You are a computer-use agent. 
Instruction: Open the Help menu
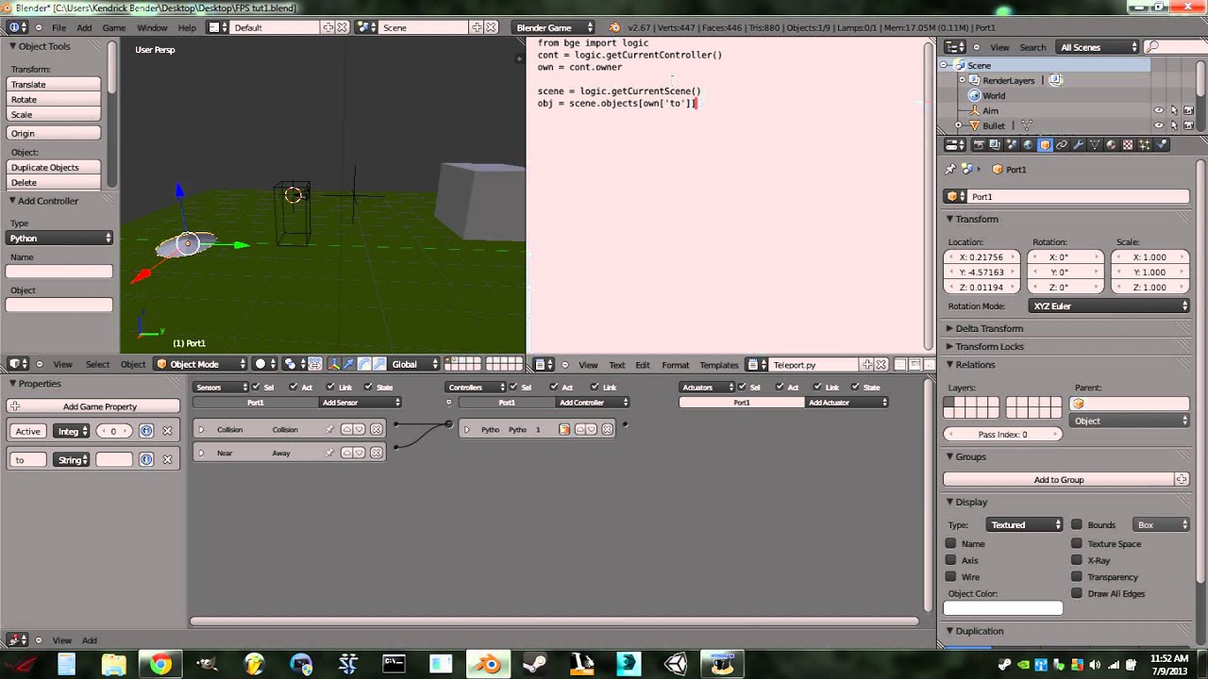click(187, 27)
